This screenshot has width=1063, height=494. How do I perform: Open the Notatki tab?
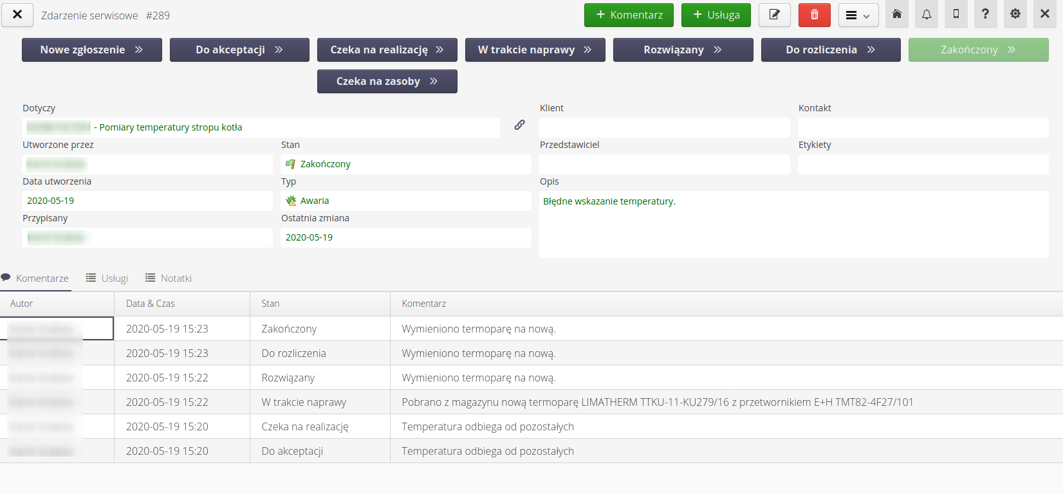point(169,278)
